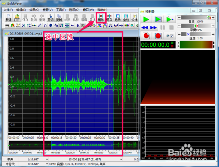Image resolution: width=219 pixels, height=167 pixels.
Task: Open the 未修改 status dropdown arrow
Action: 47,164
